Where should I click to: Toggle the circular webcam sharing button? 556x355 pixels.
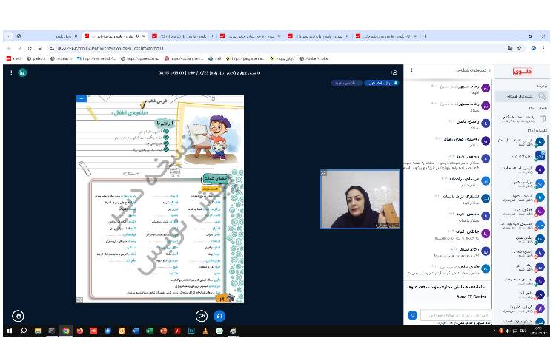[201, 315]
